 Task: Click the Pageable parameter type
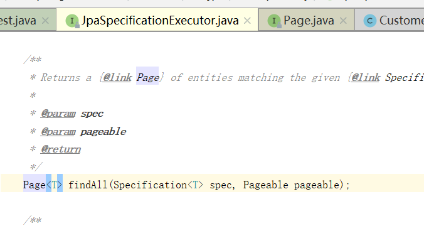click(x=265, y=185)
